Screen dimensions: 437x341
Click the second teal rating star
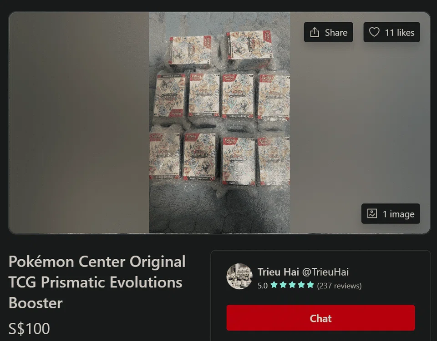[x=283, y=285]
